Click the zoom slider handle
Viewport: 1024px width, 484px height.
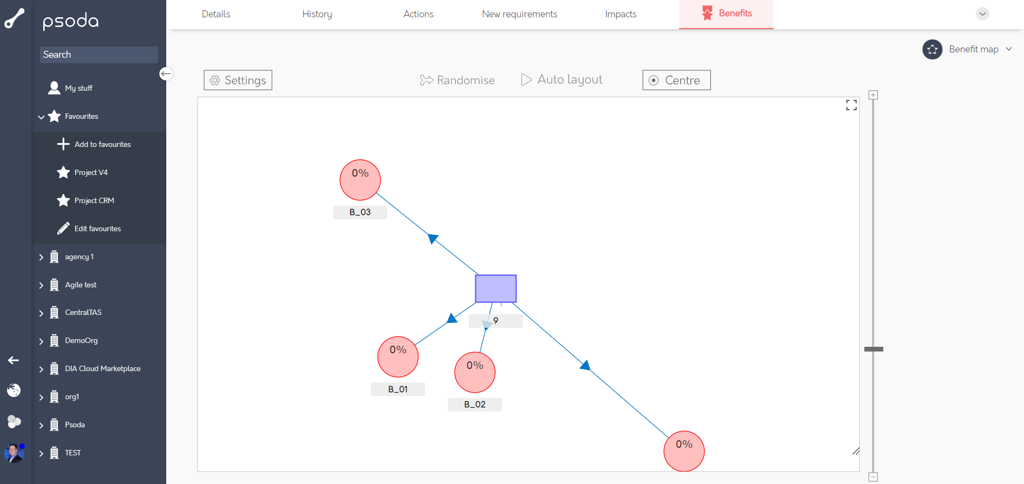873,349
